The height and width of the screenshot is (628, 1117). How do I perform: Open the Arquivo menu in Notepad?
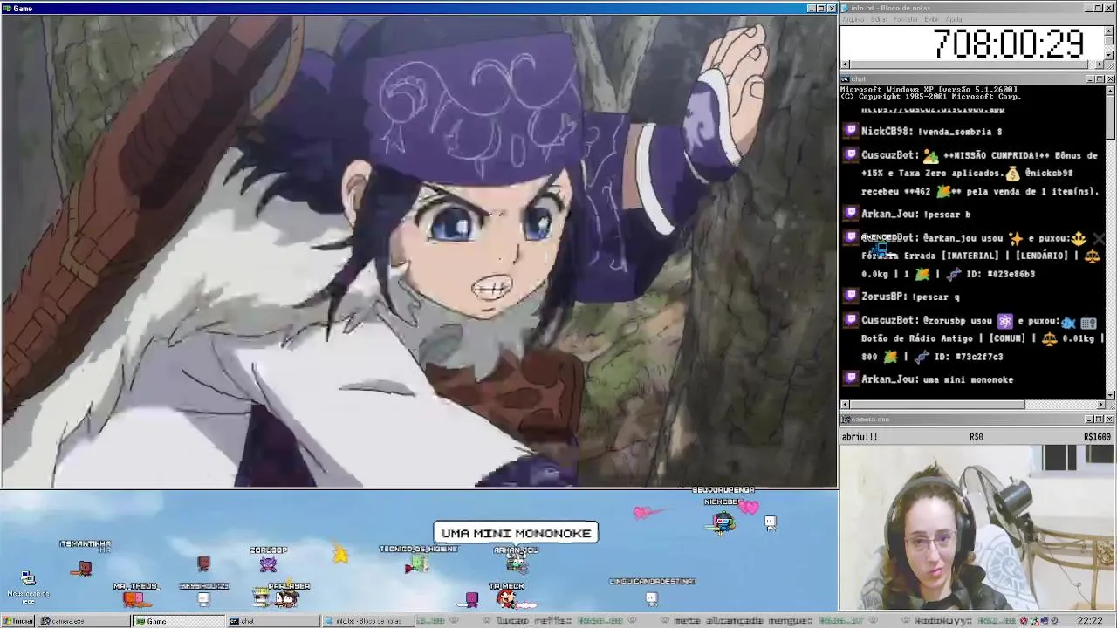[x=853, y=19]
